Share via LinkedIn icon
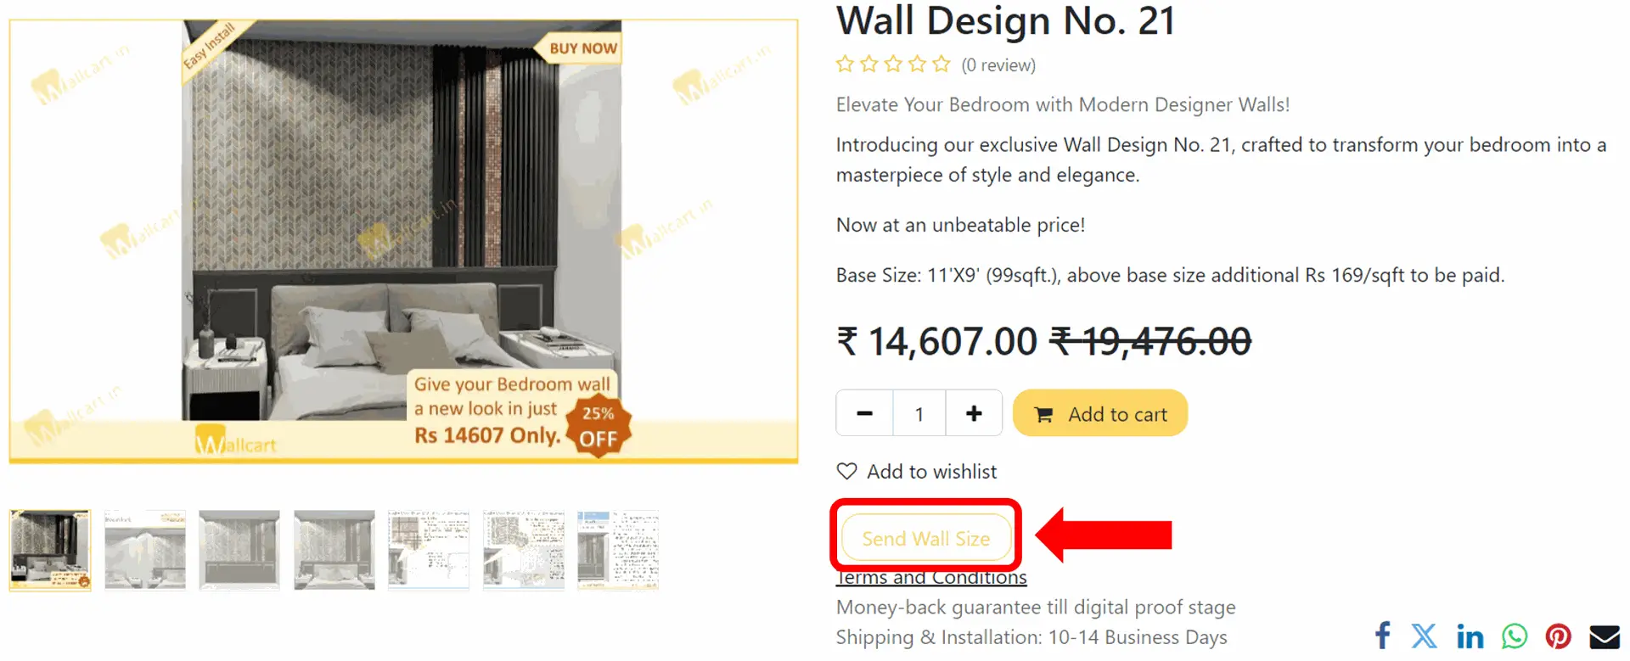The image size is (1630, 661). (1470, 636)
